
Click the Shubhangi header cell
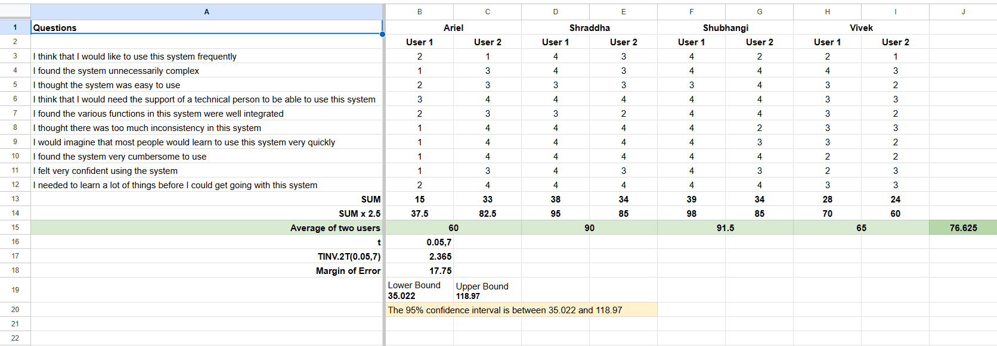(725, 27)
